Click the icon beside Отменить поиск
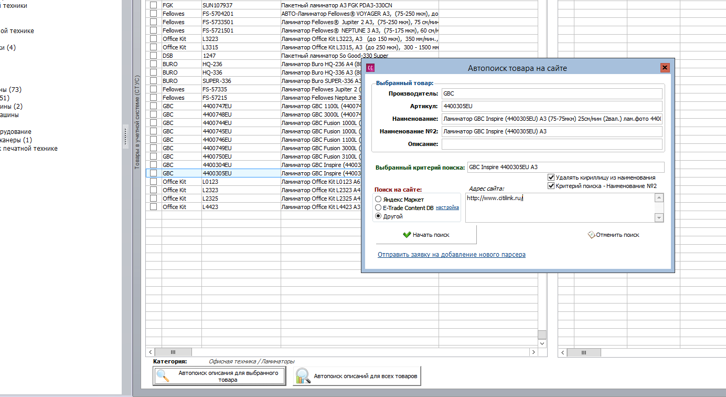 click(x=591, y=235)
